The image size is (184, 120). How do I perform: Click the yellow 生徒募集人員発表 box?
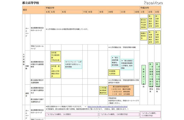click(114, 72)
